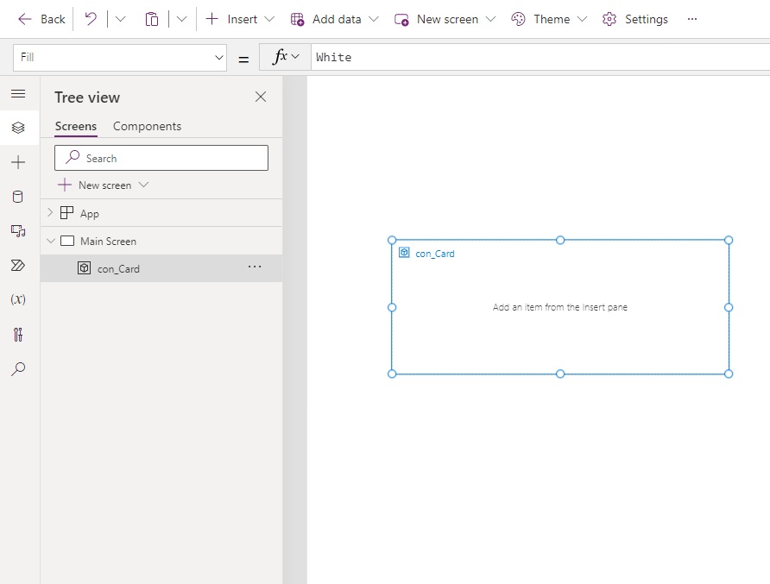Image resolution: width=770 pixels, height=584 pixels.
Task: Click the Paste clipboard icon
Action: coord(152,19)
